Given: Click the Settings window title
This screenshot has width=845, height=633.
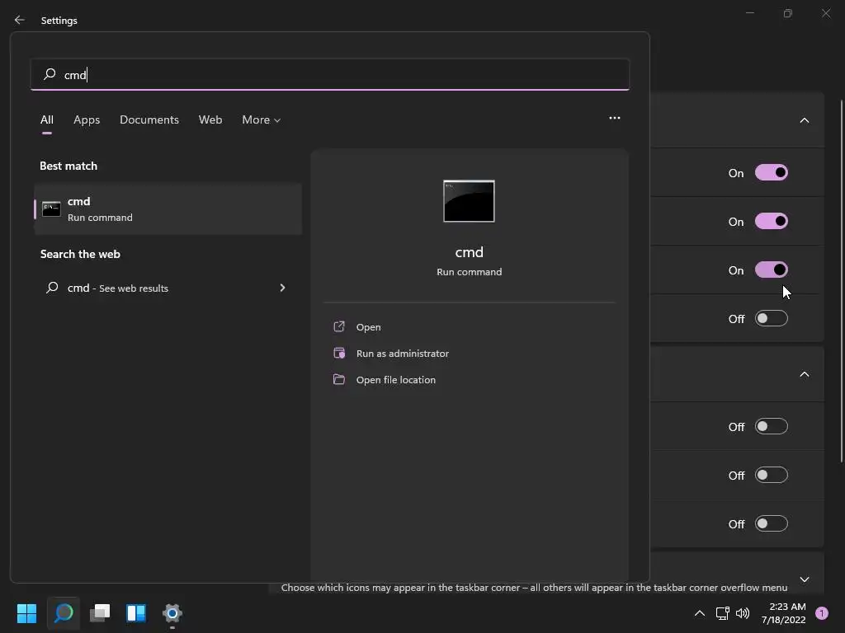Looking at the screenshot, I should pos(59,21).
